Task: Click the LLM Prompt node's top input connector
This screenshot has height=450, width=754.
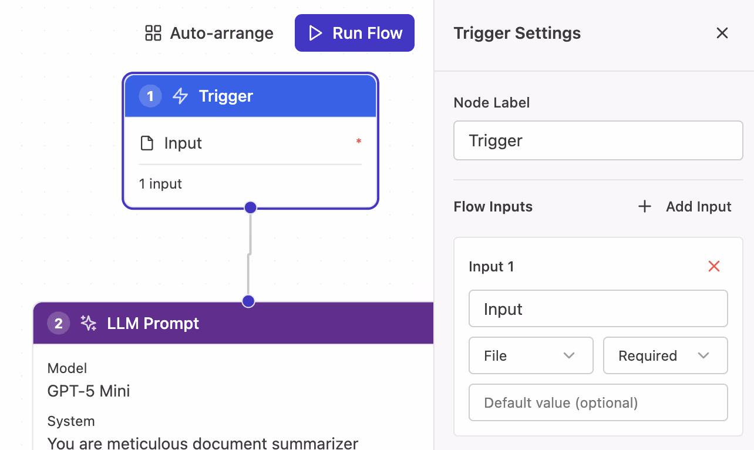Action: pyautogui.click(x=248, y=301)
